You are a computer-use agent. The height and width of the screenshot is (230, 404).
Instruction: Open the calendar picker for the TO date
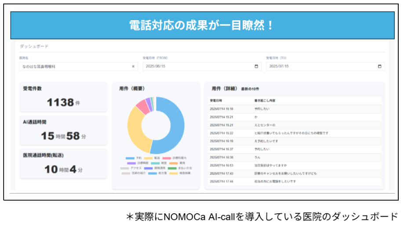(x=380, y=67)
